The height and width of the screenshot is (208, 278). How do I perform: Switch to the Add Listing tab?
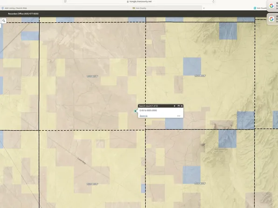[14, 8]
